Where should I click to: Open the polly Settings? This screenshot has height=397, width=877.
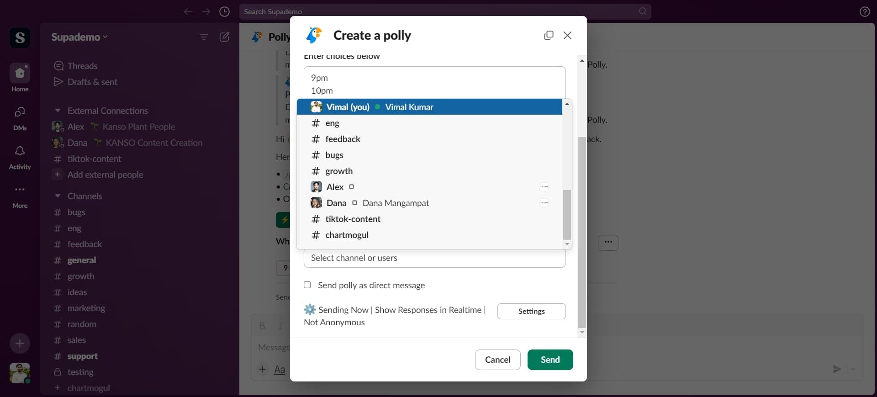(531, 311)
